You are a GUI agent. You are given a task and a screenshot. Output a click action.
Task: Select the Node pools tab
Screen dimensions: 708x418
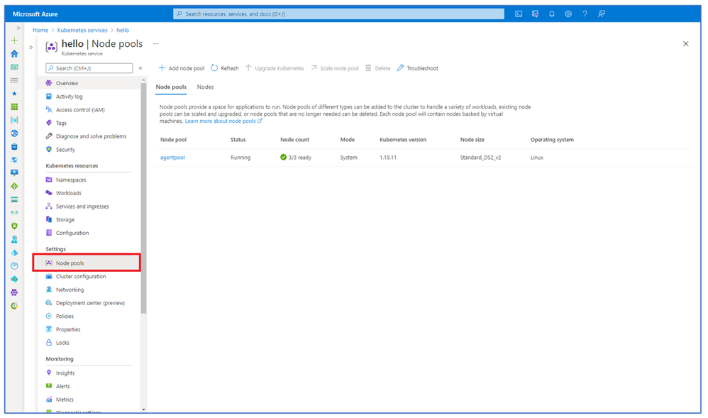point(171,87)
